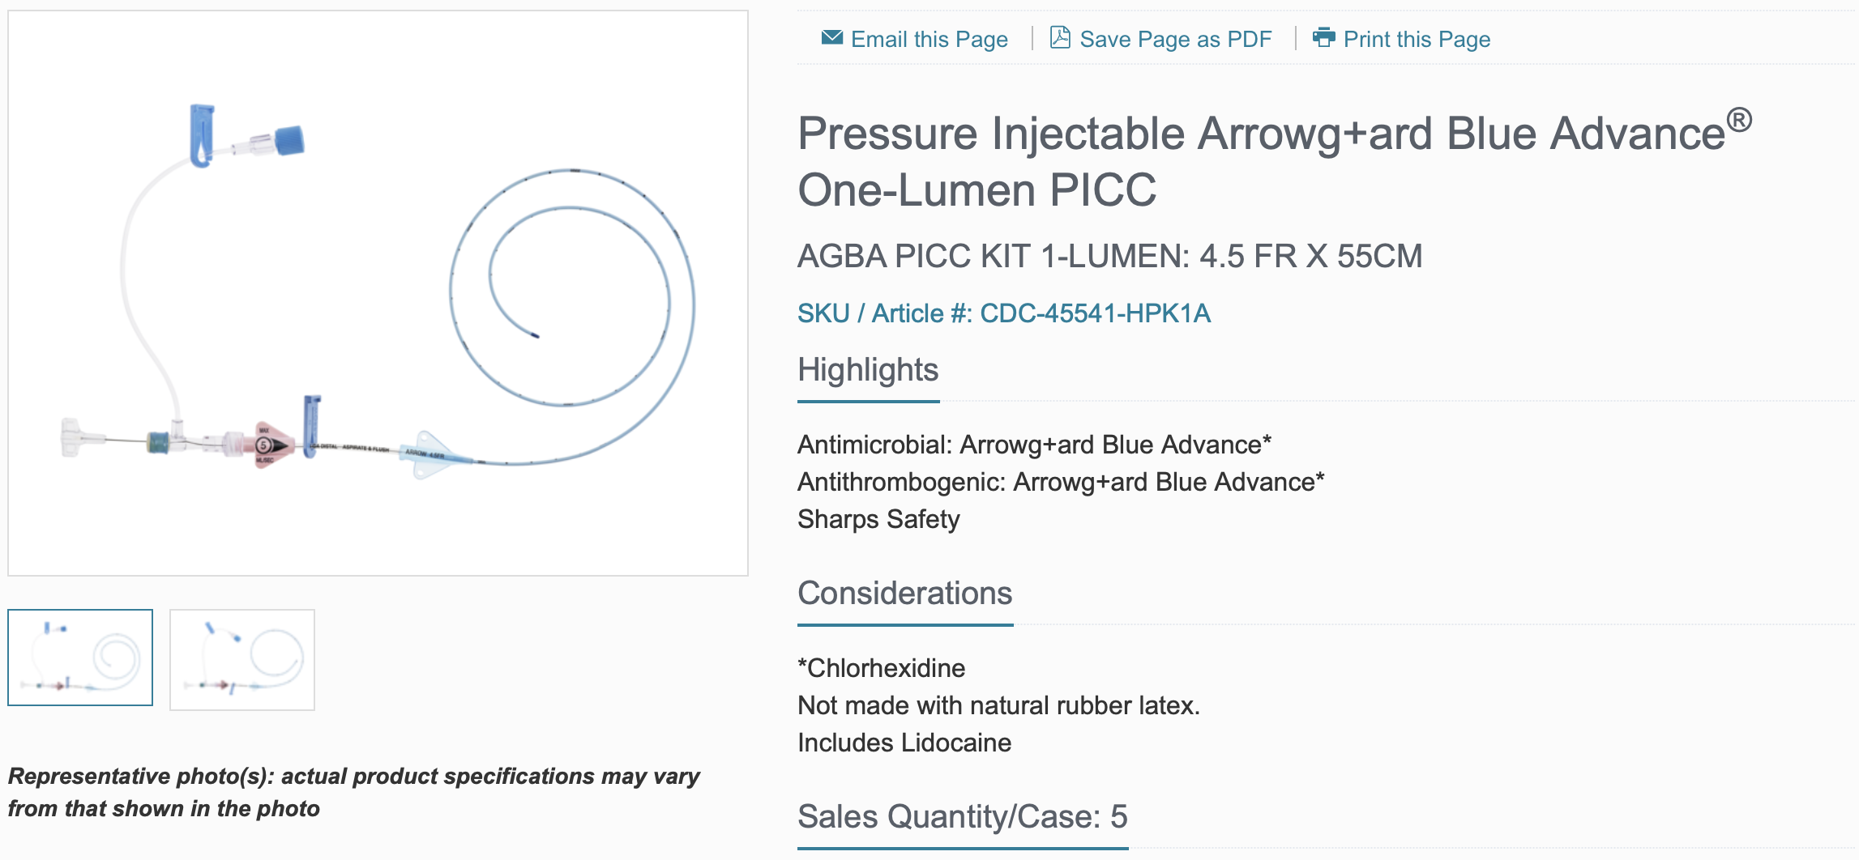The height and width of the screenshot is (860, 1859).
Task: Click the PDF document icon
Action: pos(1060,37)
